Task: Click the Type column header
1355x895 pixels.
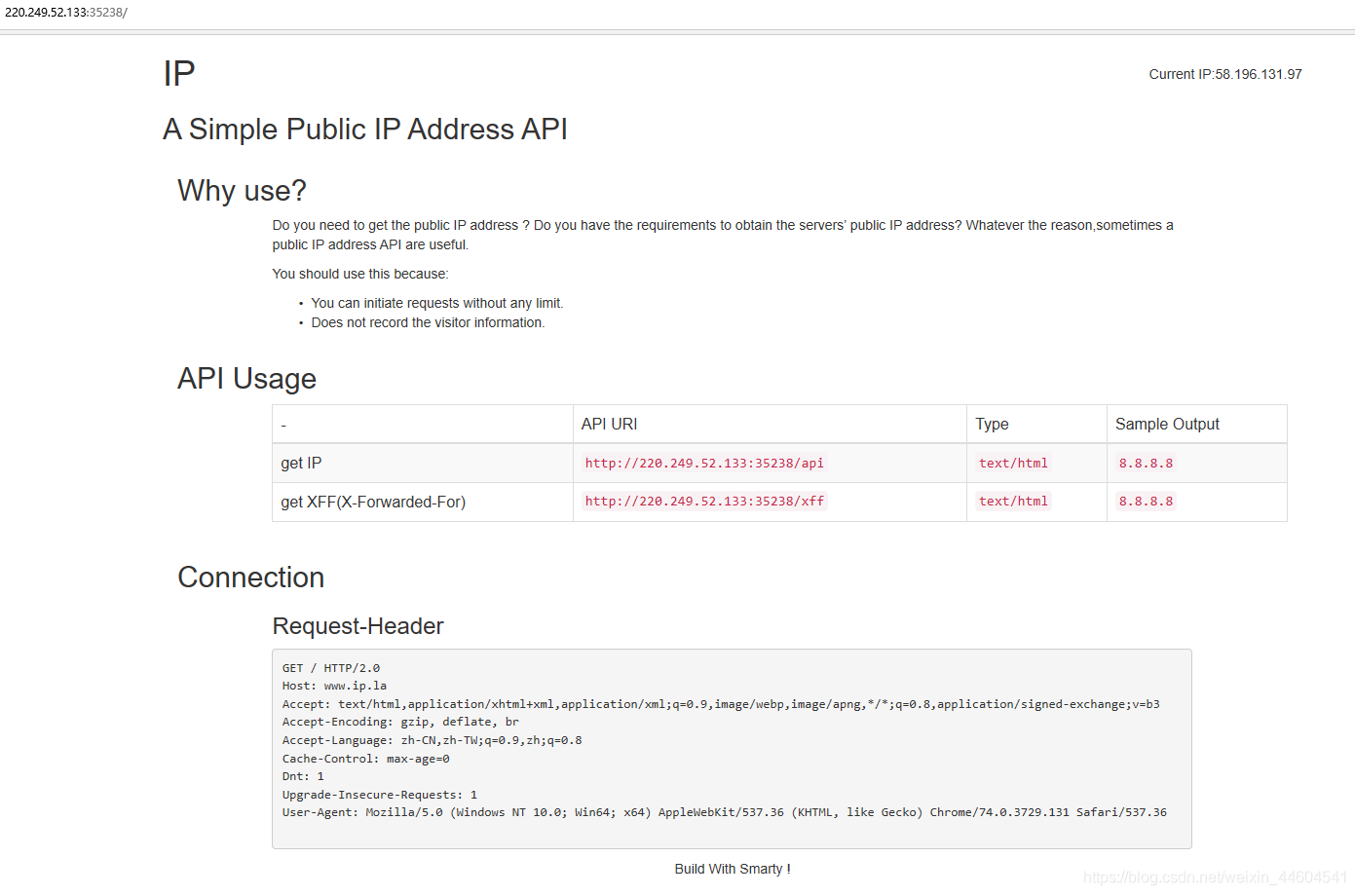Action: click(x=992, y=424)
